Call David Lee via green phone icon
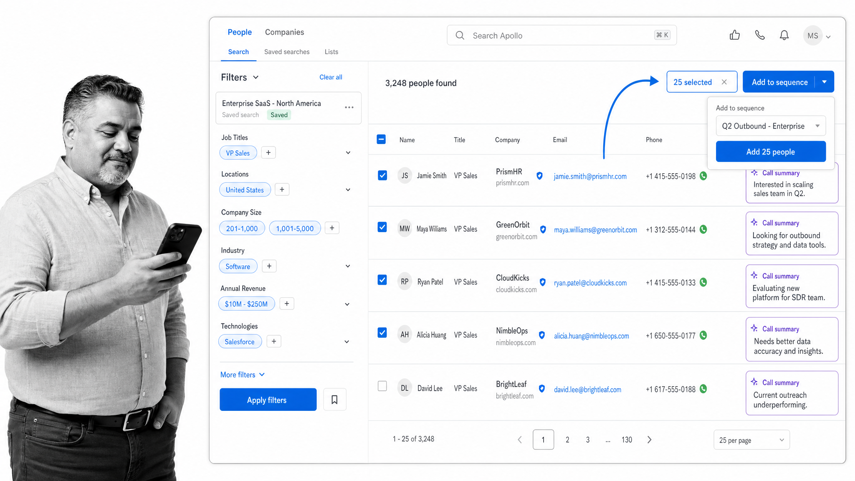 pos(703,389)
